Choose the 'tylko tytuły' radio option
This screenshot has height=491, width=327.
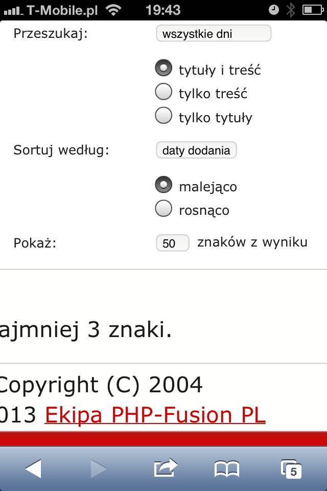[x=163, y=115]
